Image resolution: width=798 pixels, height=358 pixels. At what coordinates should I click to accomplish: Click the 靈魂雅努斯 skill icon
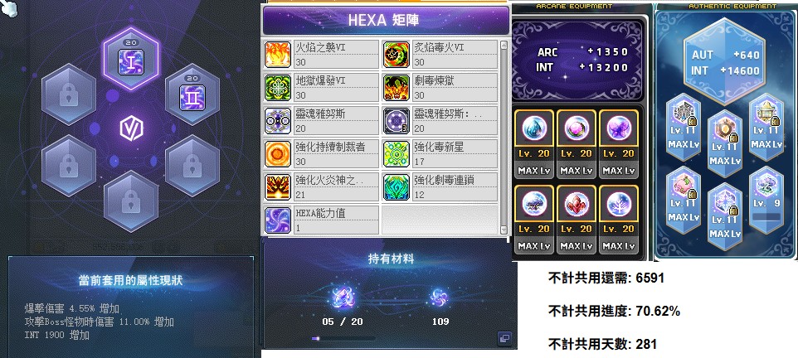point(278,120)
